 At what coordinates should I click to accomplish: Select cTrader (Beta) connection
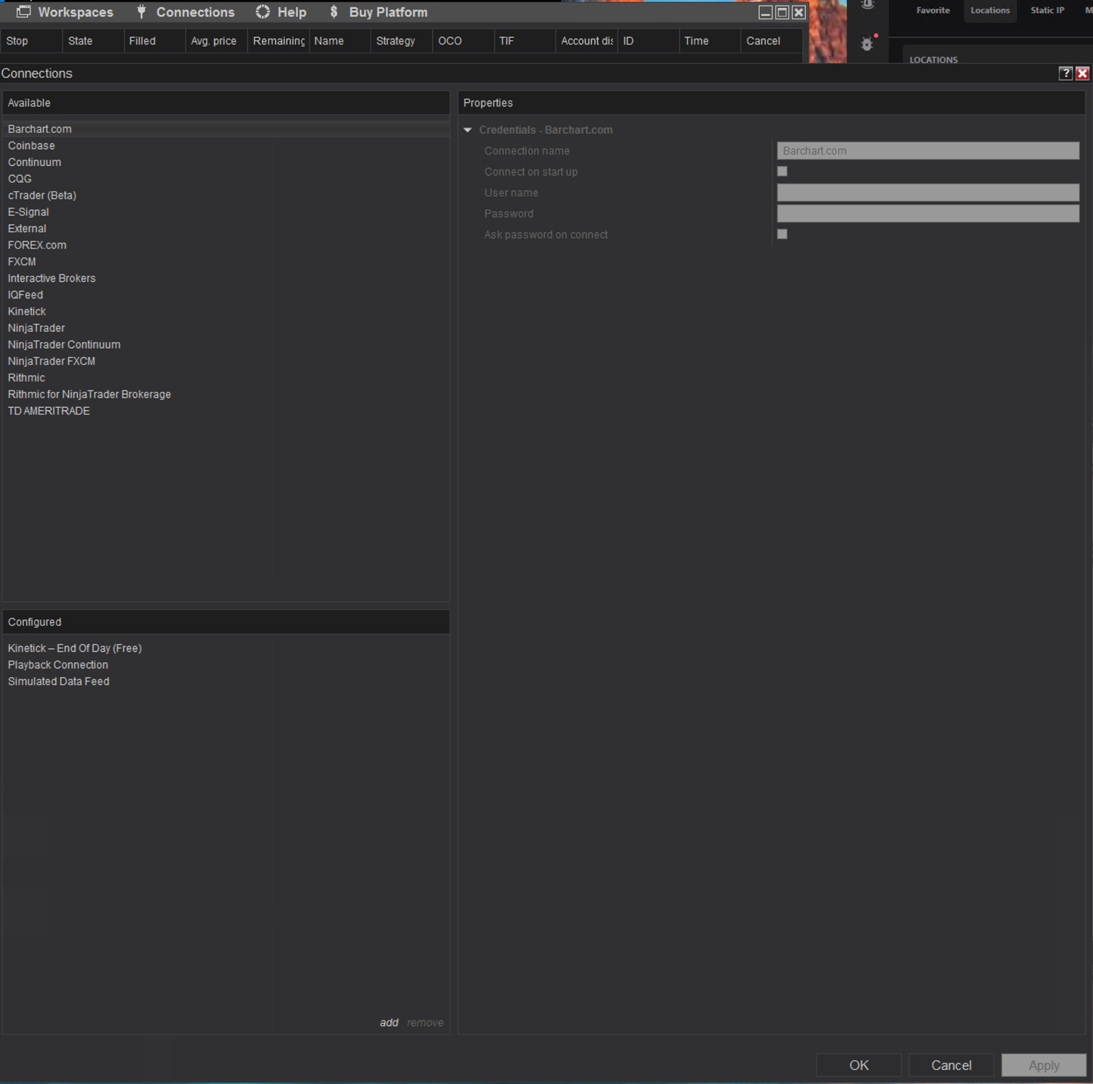(x=226, y=195)
